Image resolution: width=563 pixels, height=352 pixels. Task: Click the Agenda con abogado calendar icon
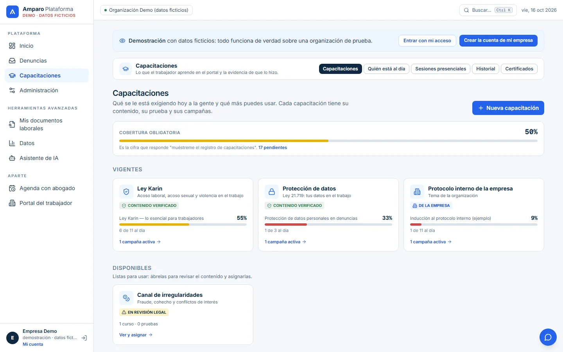[x=12, y=188]
